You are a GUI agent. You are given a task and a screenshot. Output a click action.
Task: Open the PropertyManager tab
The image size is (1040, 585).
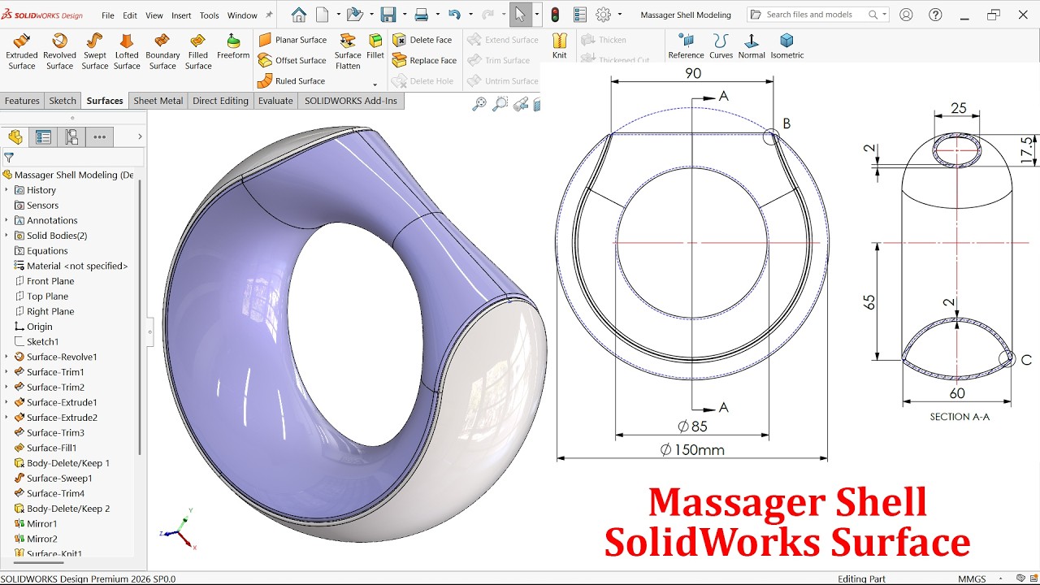[43, 136]
